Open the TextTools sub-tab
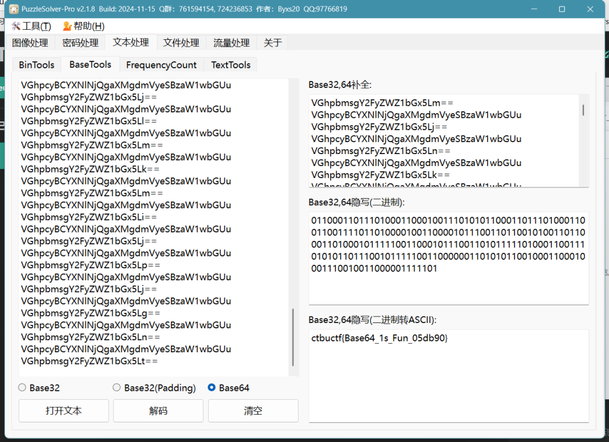Screen dimensions: 609x442 point(231,65)
